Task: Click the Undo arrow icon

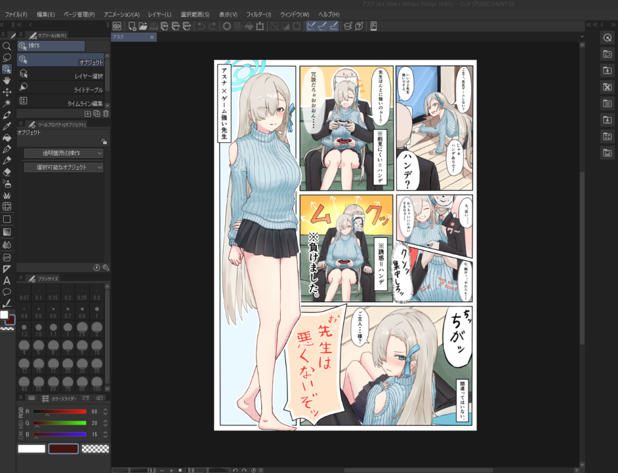Action: (202, 27)
